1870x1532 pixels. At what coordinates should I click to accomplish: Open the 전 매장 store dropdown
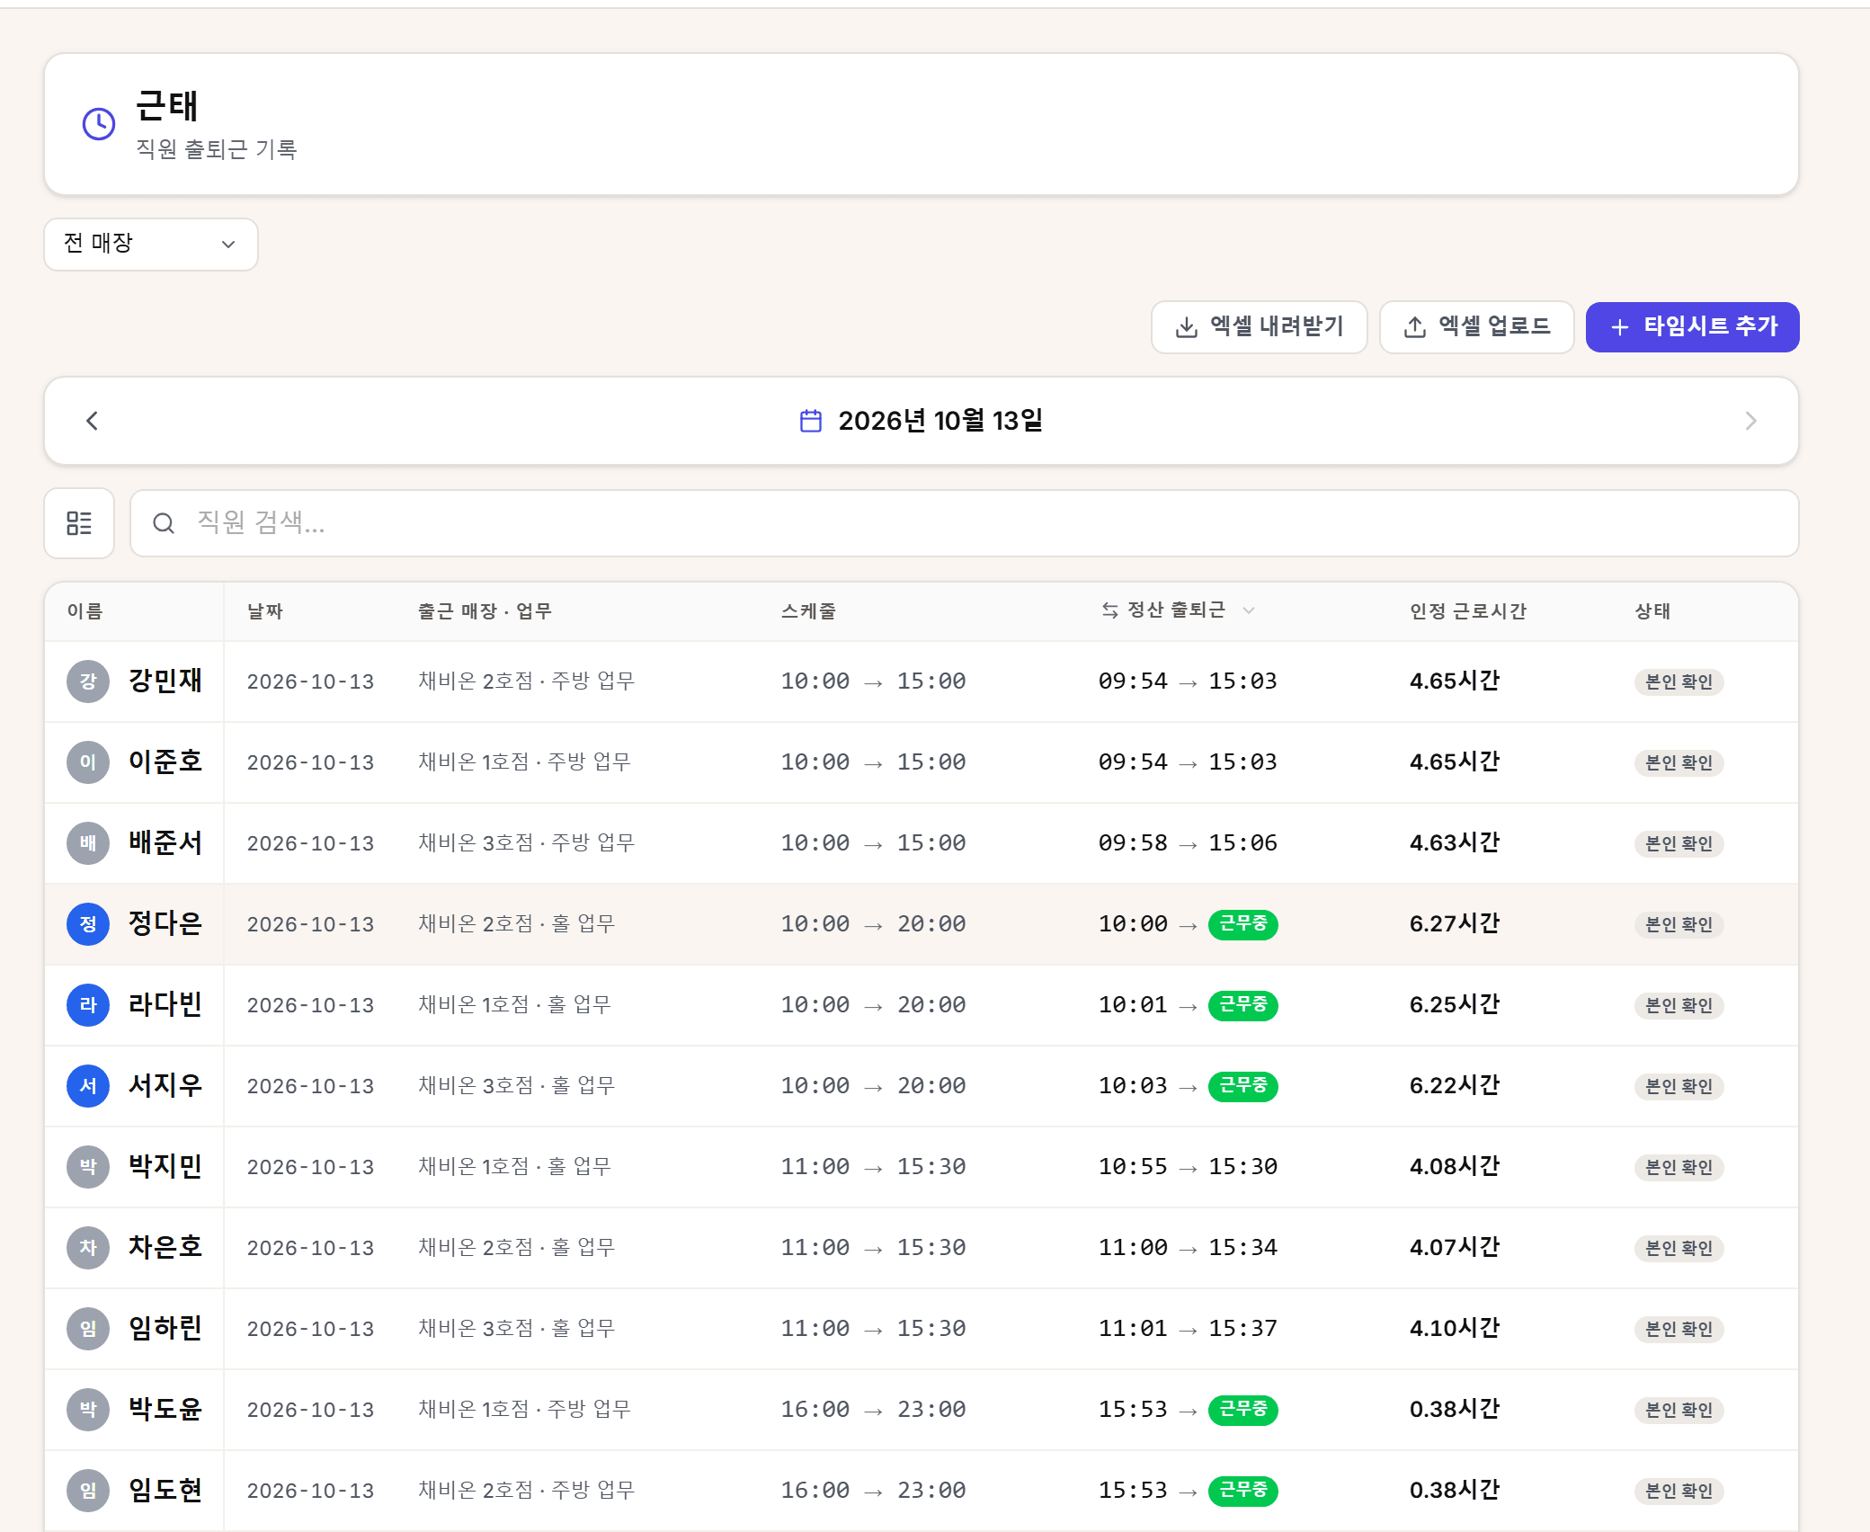(x=151, y=244)
